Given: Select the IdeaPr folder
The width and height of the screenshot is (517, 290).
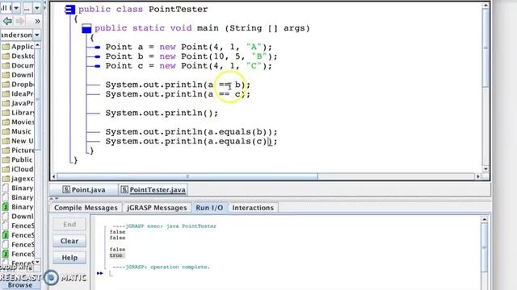Looking at the screenshot, I should 18,93.
